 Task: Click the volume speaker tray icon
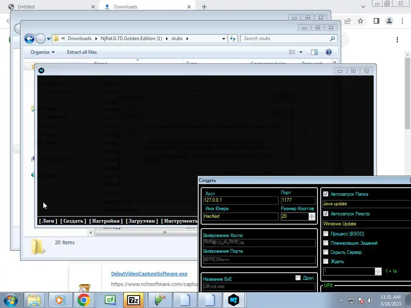point(370,300)
